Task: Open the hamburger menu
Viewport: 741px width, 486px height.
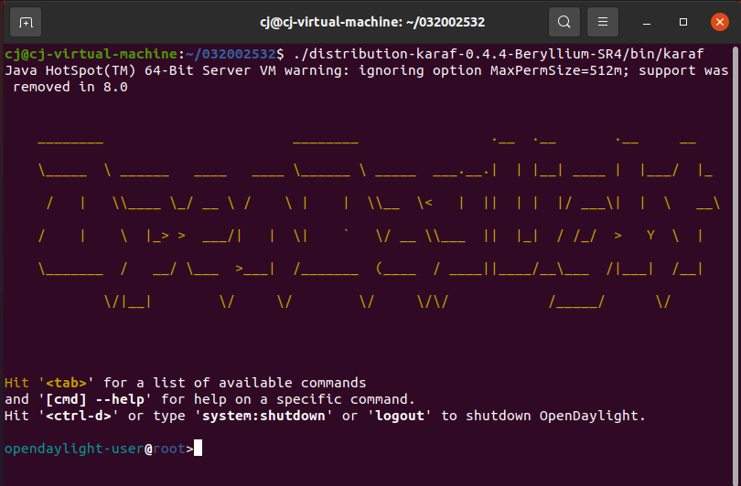Action: point(603,22)
